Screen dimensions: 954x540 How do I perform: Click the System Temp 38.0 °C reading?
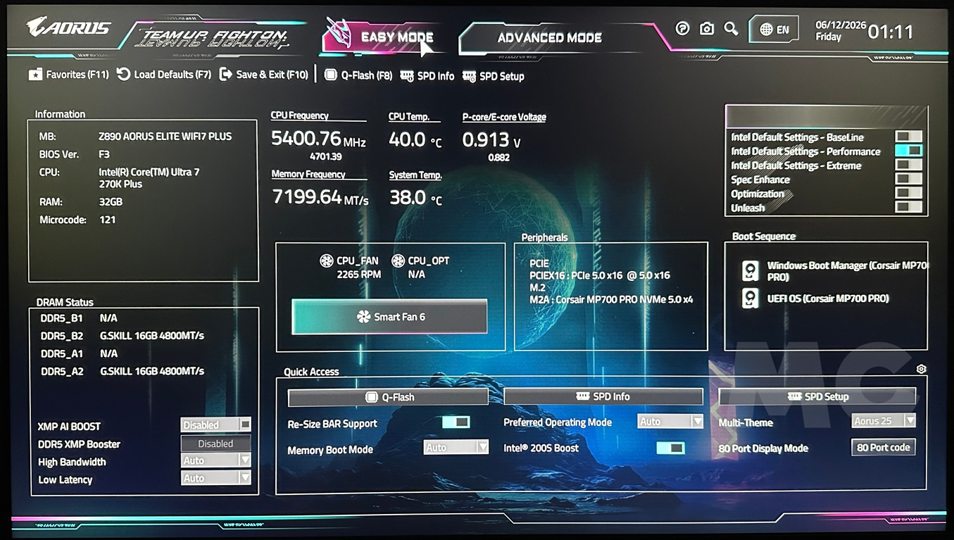click(x=415, y=198)
